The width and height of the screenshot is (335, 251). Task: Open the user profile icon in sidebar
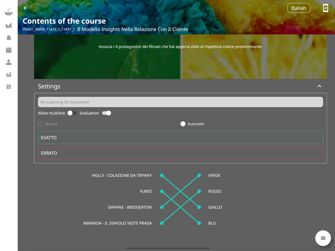[x=9, y=62]
